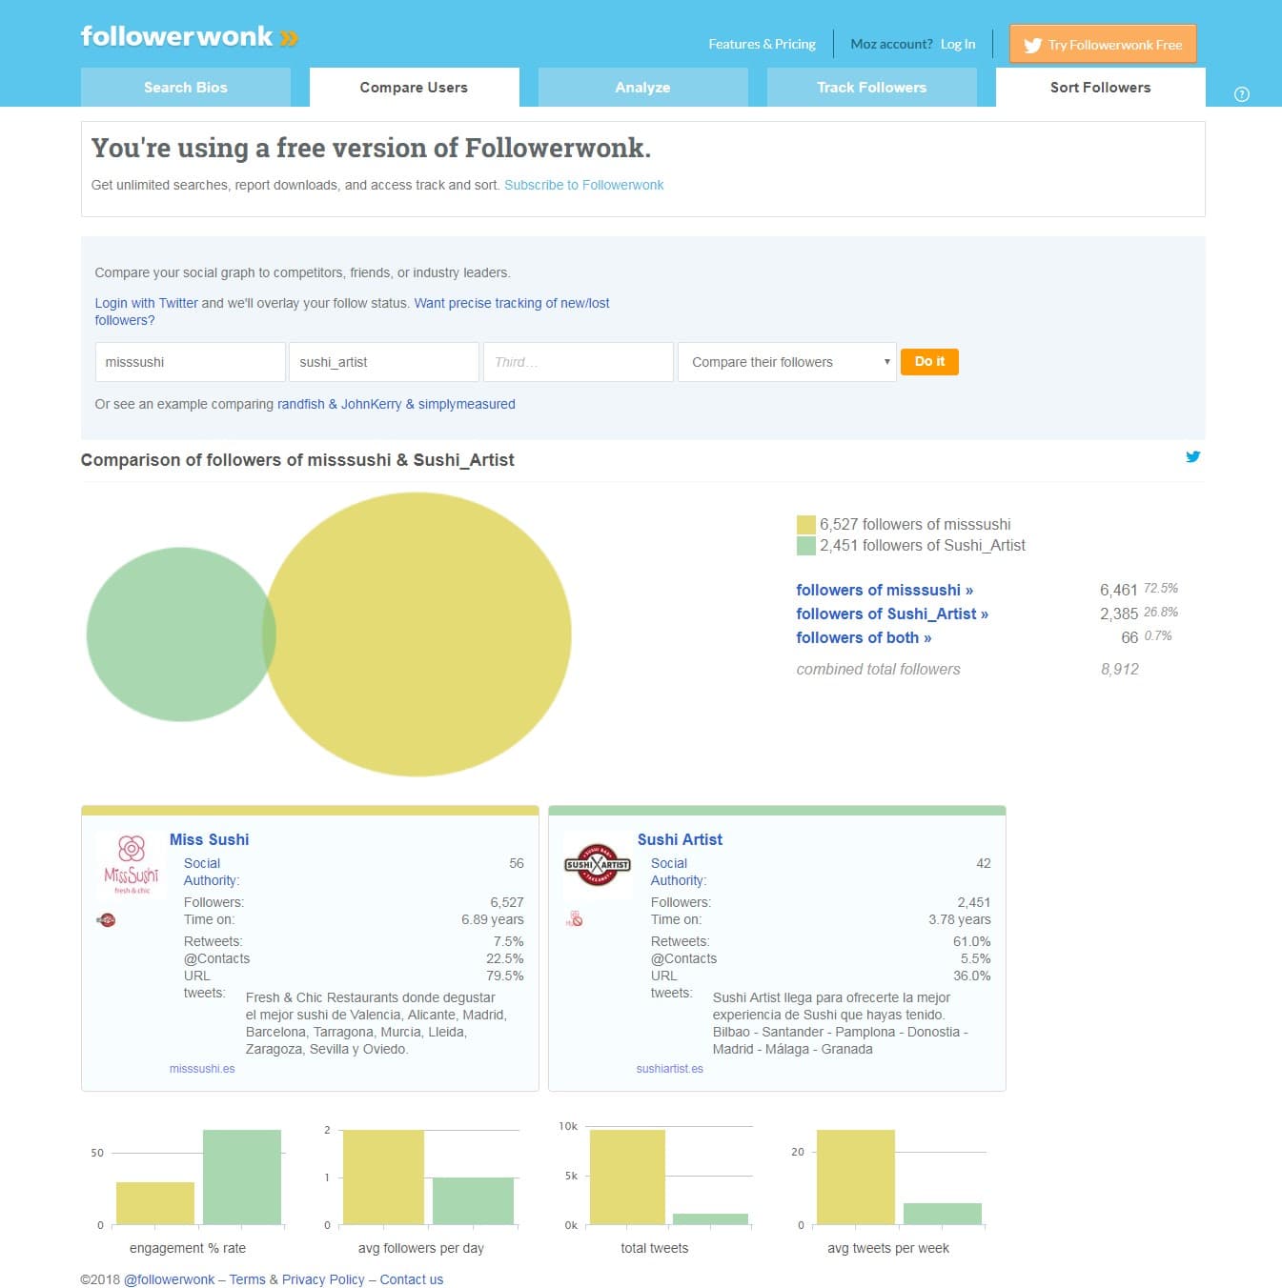Open the Search Bios tab
1282x1288 pixels.
coord(186,87)
